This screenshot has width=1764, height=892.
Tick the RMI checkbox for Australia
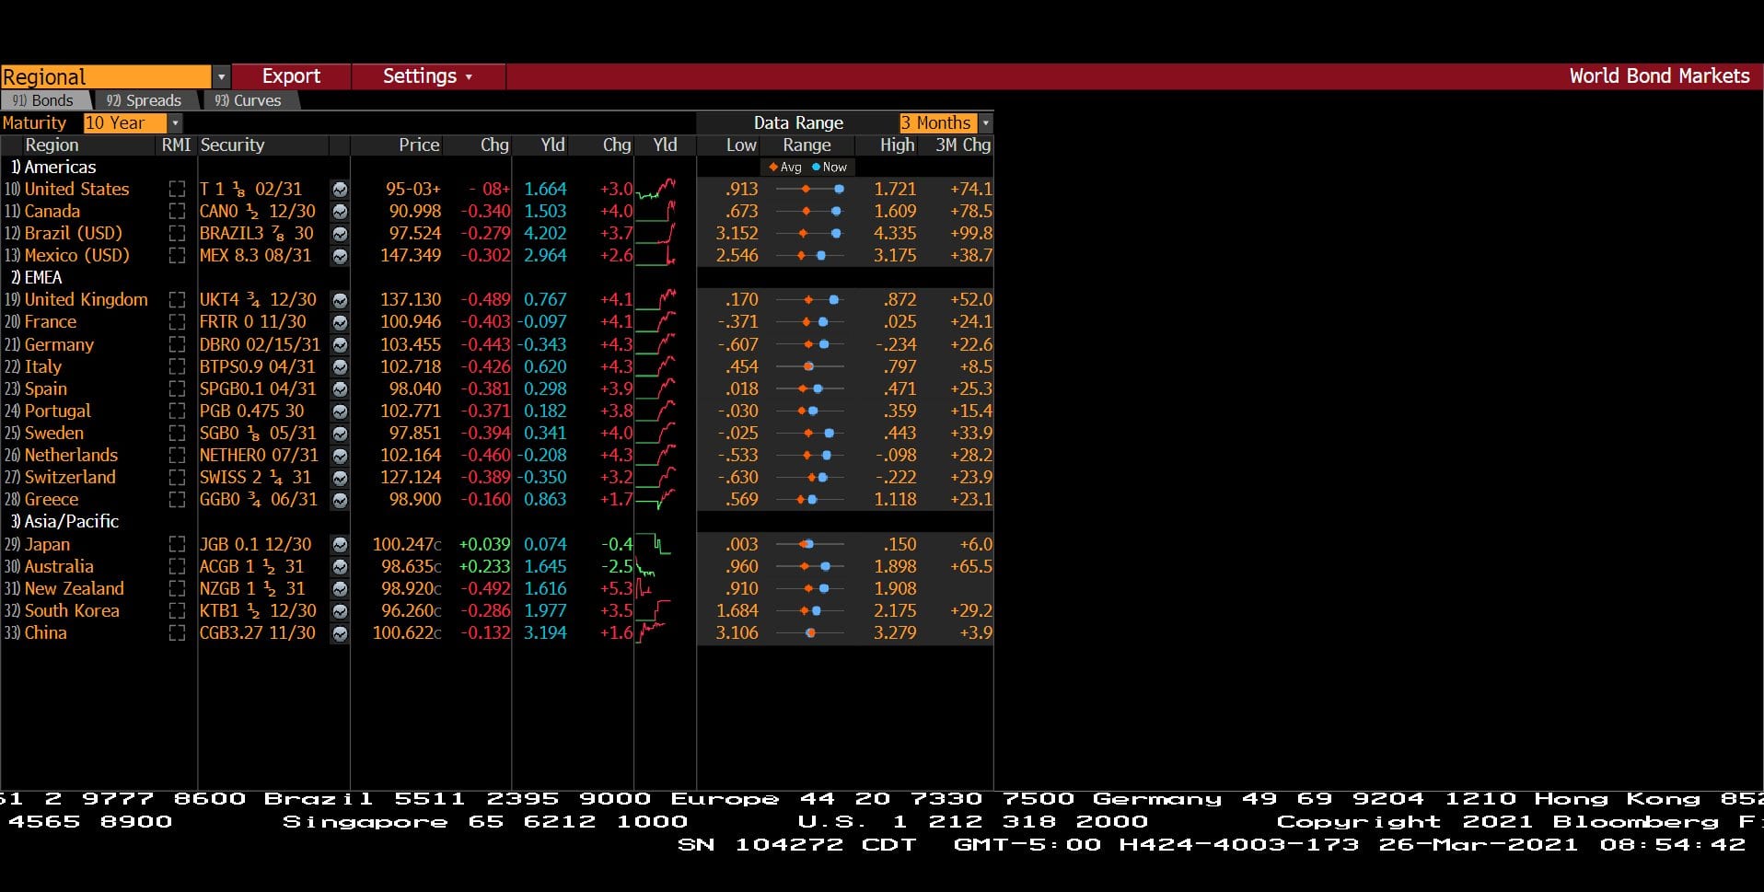click(177, 566)
